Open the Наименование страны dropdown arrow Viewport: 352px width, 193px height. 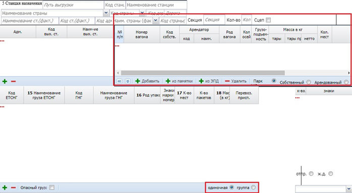tap(106, 13)
